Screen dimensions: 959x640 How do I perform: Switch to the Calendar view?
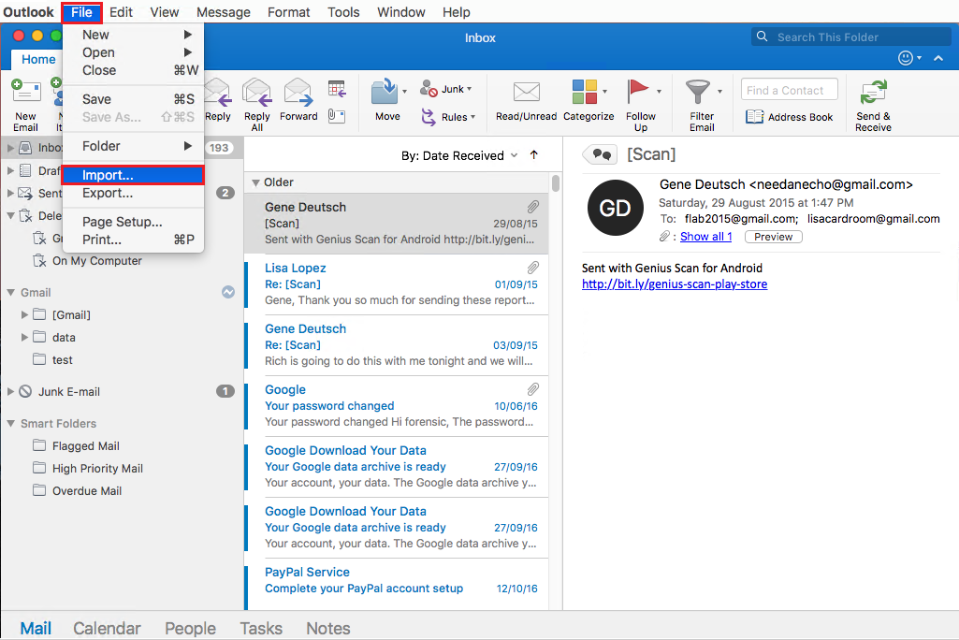click(x=107, y=629)
